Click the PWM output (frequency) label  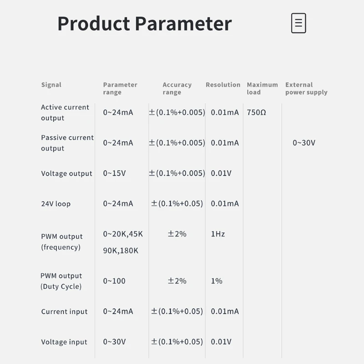(62, 242)
